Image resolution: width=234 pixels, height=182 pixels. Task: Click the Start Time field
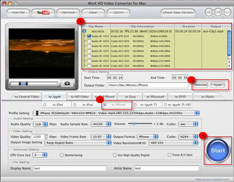[115, 77]
